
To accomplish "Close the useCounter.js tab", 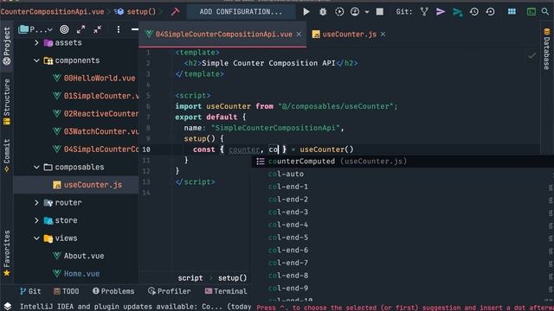I will [x=383, y=35].
